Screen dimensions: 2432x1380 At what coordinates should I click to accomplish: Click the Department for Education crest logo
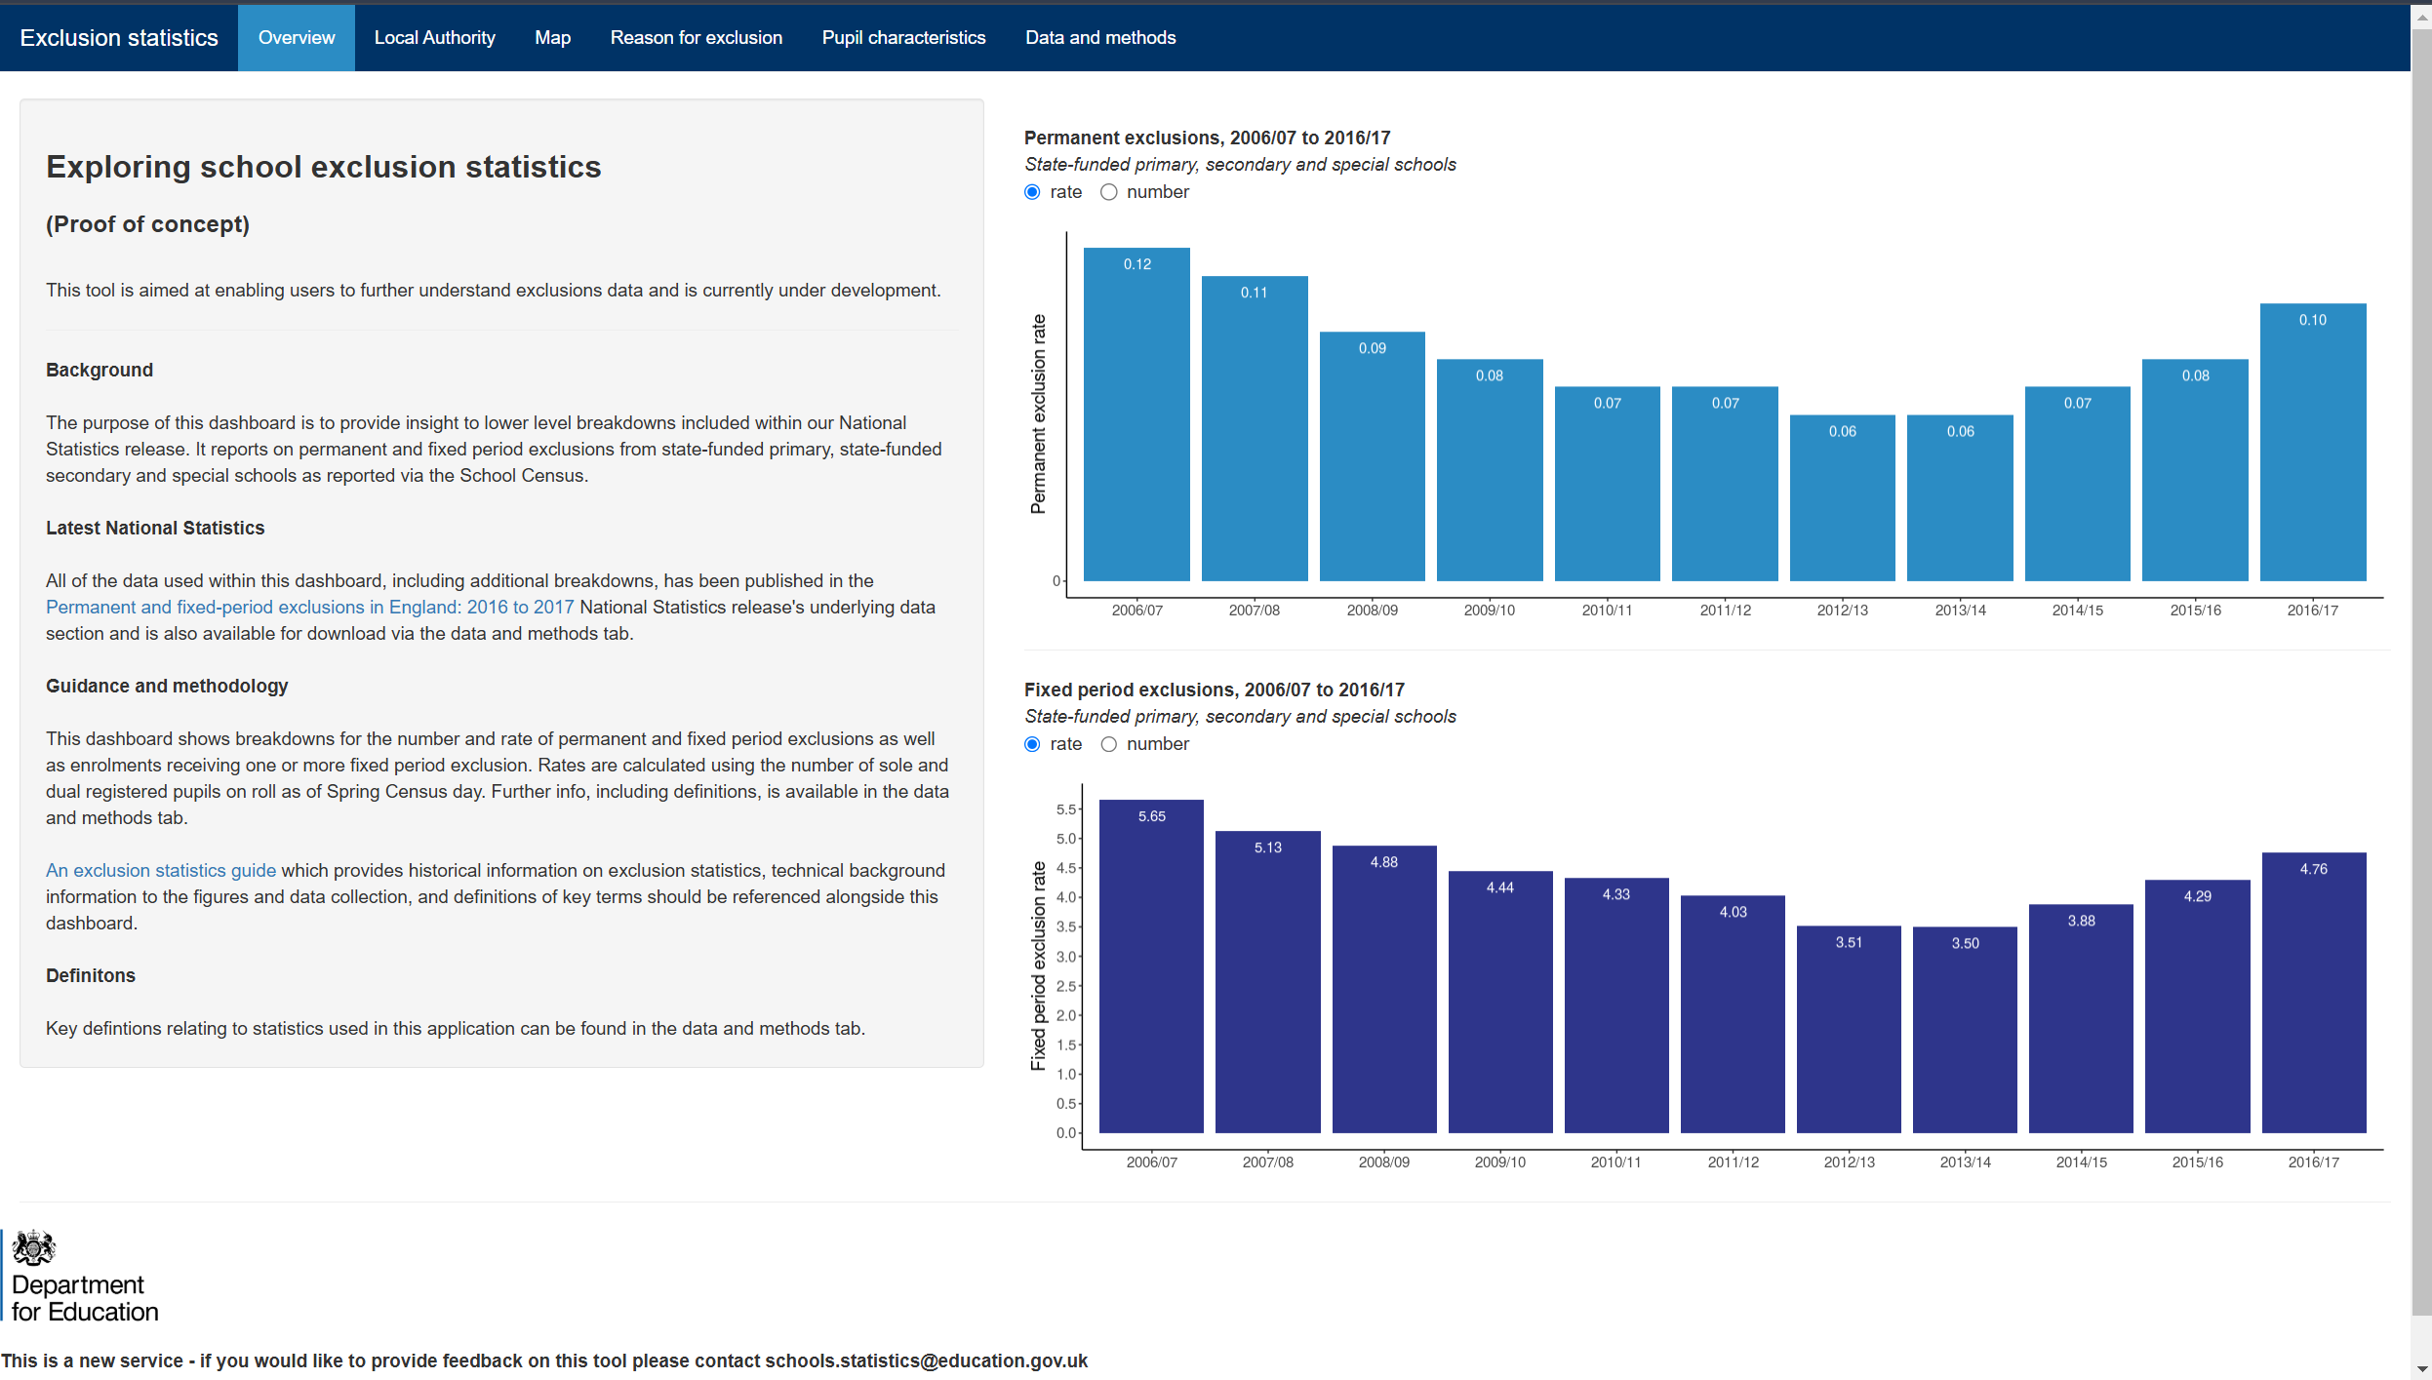pyautogui.click(x=34, y=1247)
